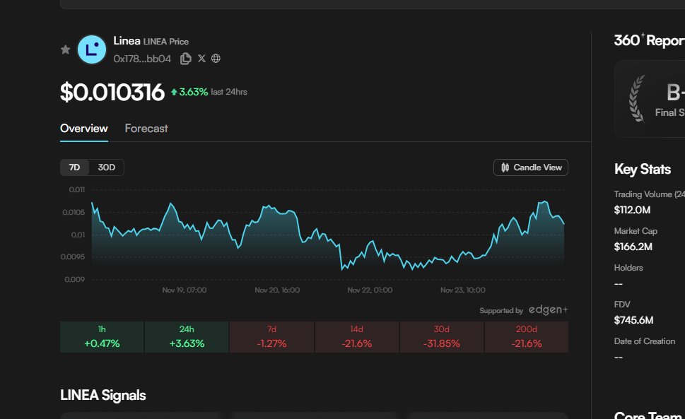Click the edgen+ logo under chart

point(548,310)
